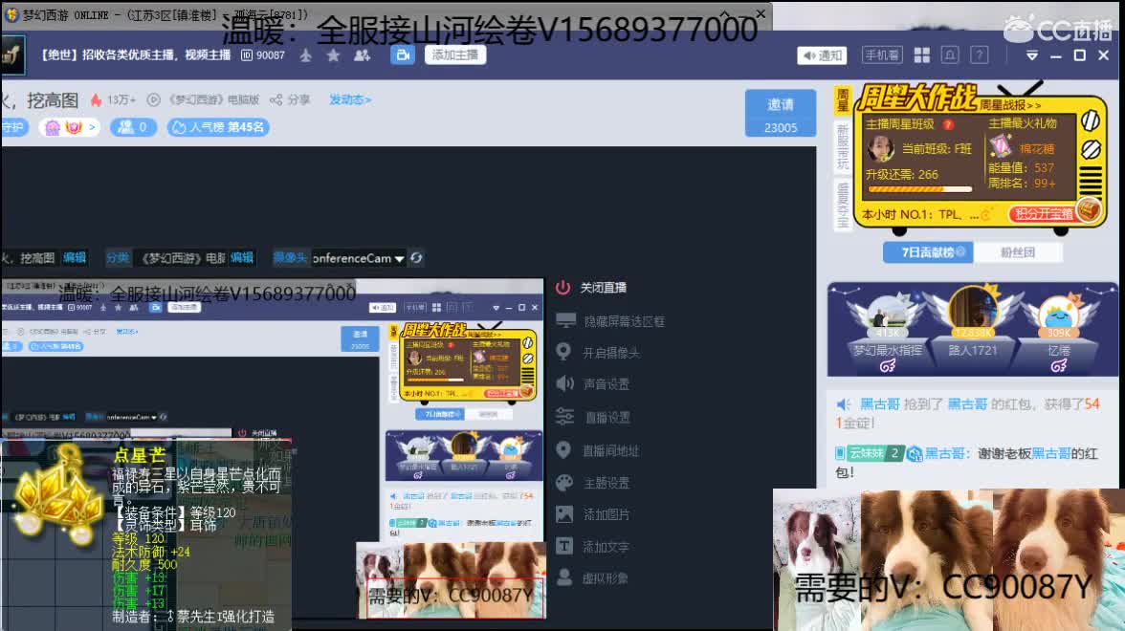Click the 路人1721 top contributor avatar
Image resolution: width=1125 pixels, height=631 pixels.
click(x=972, y=308)
